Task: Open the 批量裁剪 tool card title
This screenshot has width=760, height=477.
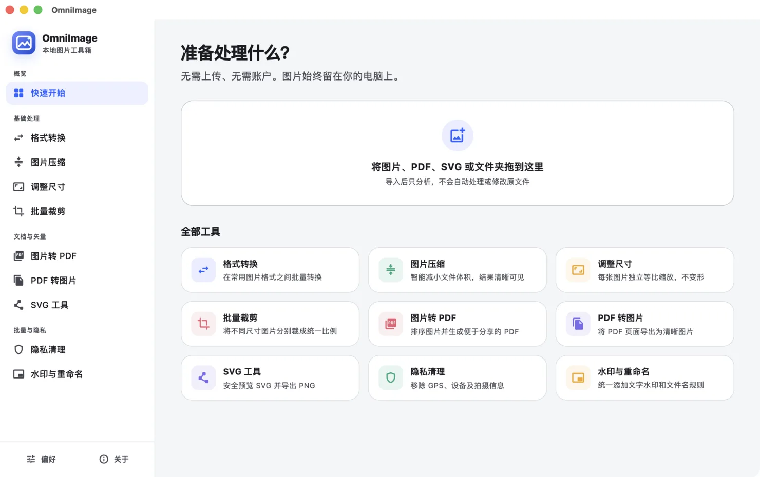Action: pos(240,317)
